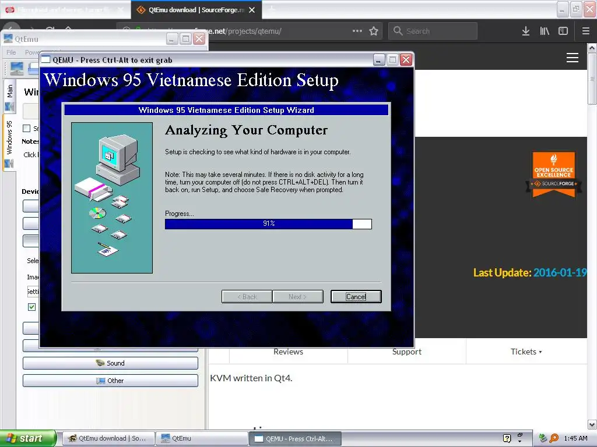The height and width of the screenshot is (447, 597).
Task: Click the QtEmu title bar icon
Action: tap(8, 38)
